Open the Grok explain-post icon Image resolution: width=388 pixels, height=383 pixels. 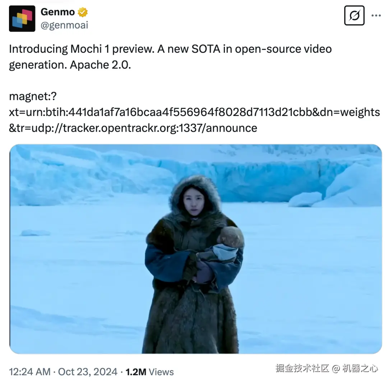(354, 15)
